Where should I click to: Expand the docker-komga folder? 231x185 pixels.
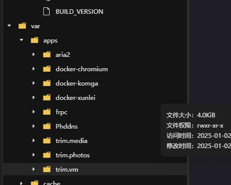pyautogui.click(x=34, y=83)
